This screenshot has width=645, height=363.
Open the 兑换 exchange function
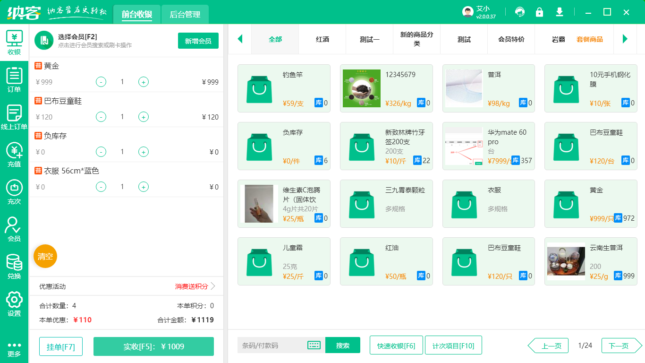point(14,266)
